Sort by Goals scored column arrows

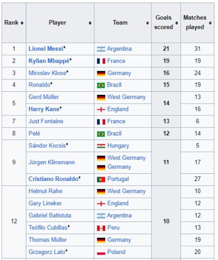177,23
